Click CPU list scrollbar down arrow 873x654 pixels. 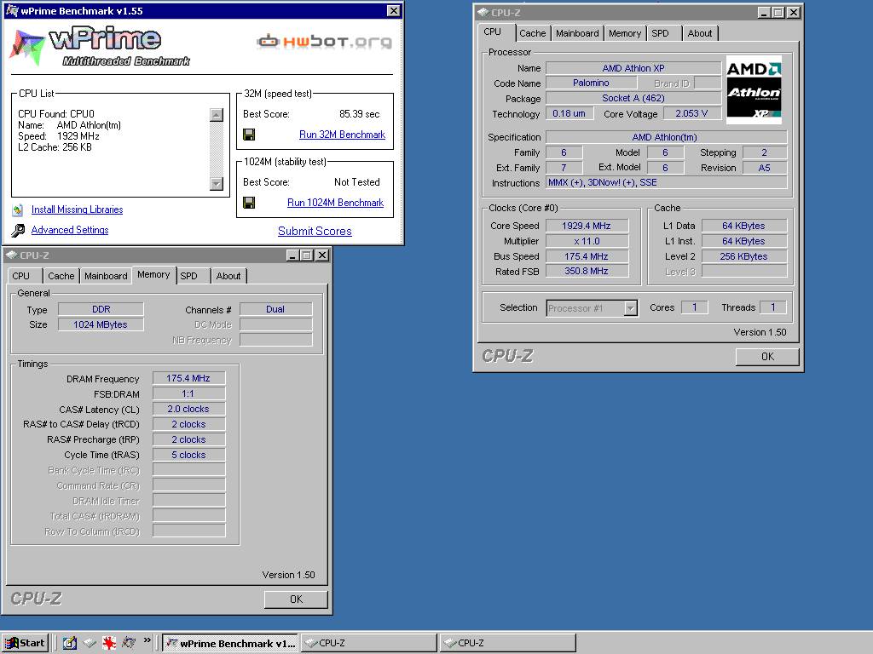pos(217,184)
